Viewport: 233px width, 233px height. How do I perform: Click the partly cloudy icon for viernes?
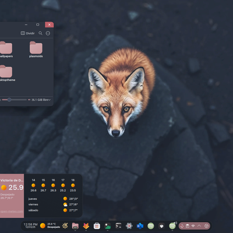(65, 204)
